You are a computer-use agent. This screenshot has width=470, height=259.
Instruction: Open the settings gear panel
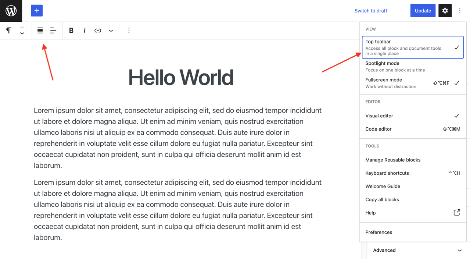445,10
